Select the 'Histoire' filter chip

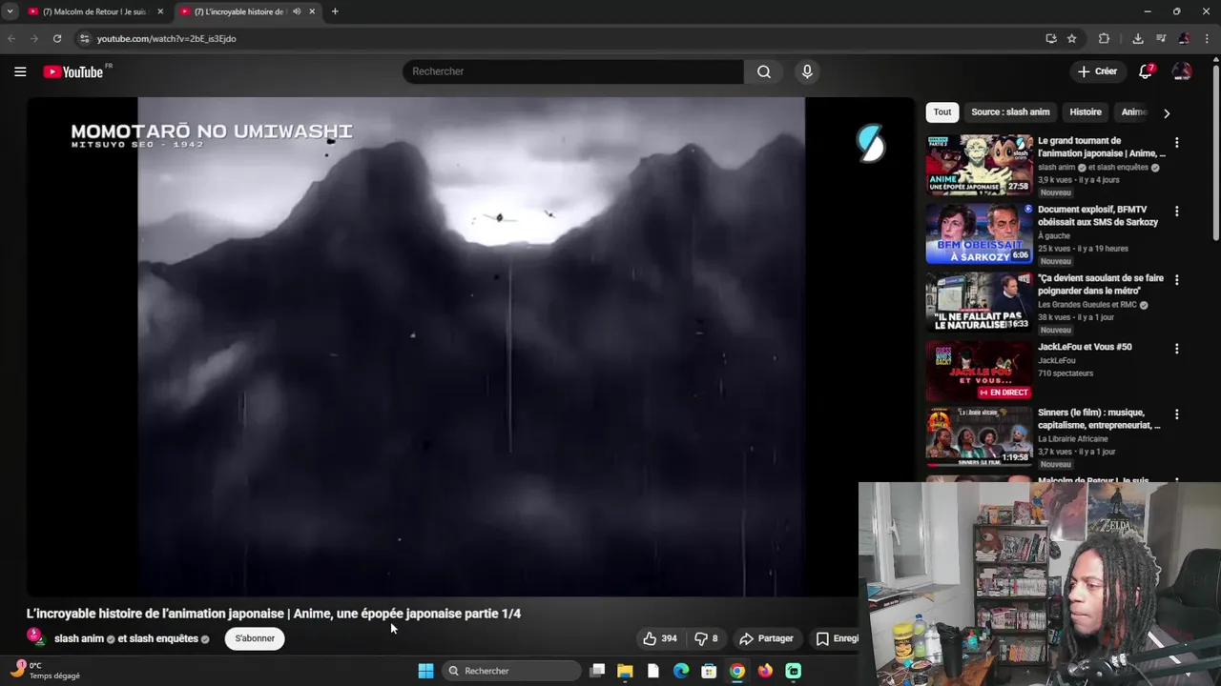click(x=1086, y=112)
